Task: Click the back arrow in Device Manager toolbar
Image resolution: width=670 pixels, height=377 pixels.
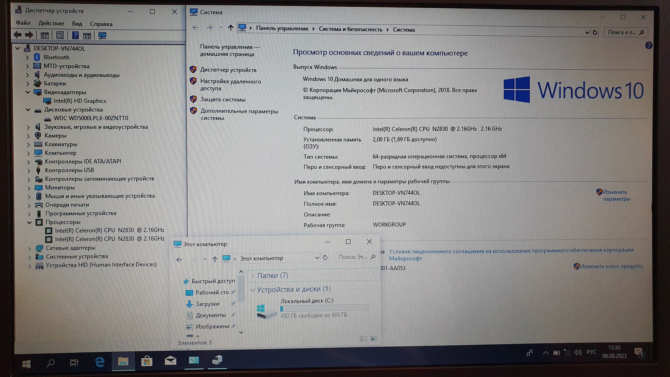Action: coord(18,35)
